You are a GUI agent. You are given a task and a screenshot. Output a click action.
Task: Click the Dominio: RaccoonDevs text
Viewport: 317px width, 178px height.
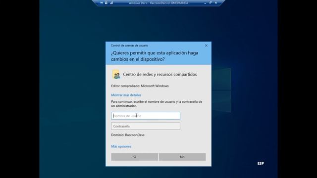click(x=128, y=135)
